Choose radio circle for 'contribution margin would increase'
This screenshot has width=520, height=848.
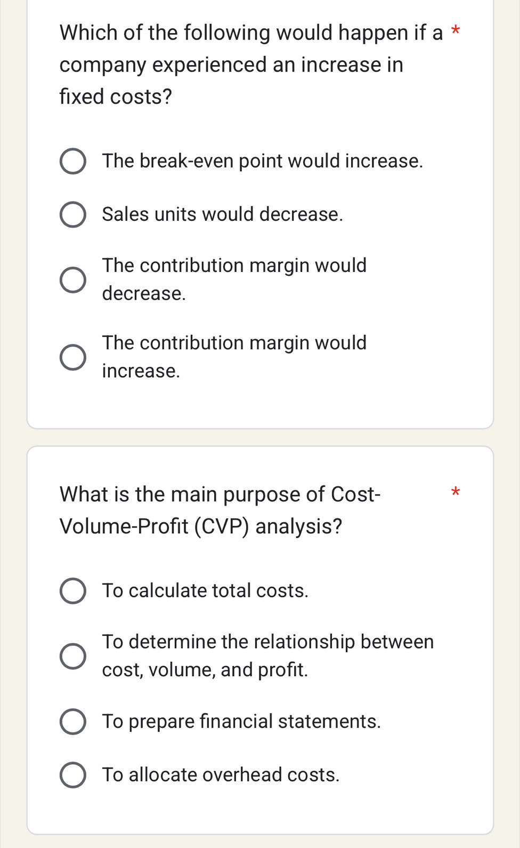pos(72,357)
